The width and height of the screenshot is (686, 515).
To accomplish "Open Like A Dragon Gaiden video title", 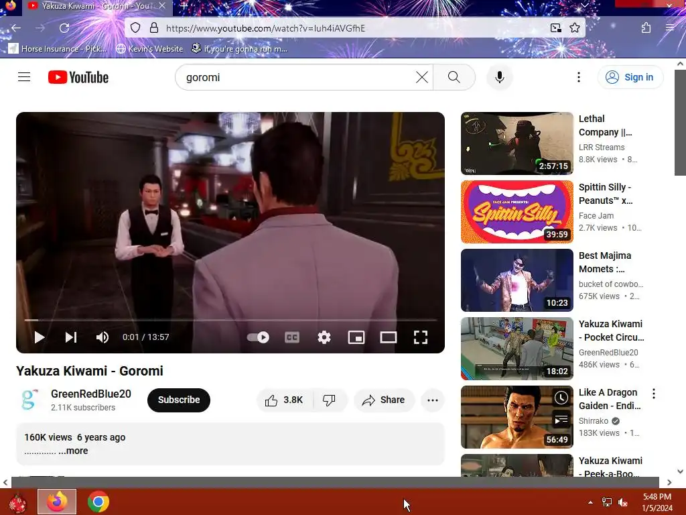I will pyautogui.click(x=610, y=399).
